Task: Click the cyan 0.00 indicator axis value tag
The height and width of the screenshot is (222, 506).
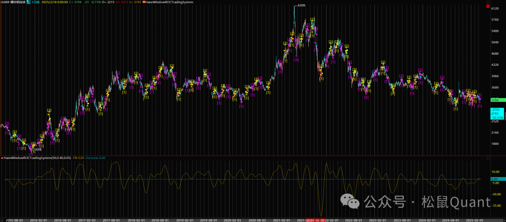Action: [495, 179]
